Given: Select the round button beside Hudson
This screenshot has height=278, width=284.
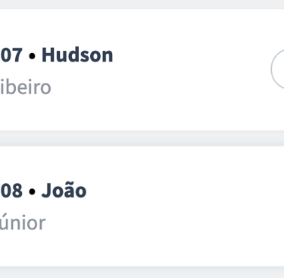Looking at the screenshot, I should point(278,69).
